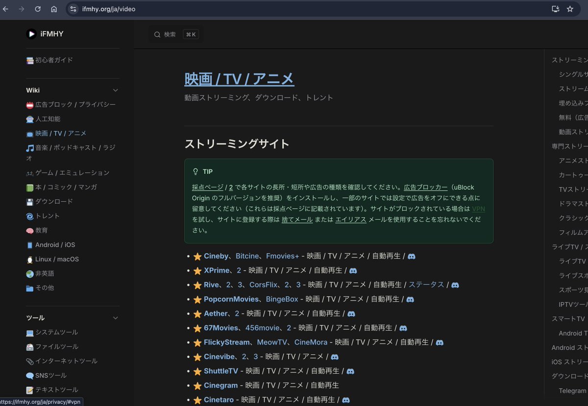Image resolution: width=588 pixels, height=406 pixels.
Task: Open the BingeBox link
Action: (282, 299)
